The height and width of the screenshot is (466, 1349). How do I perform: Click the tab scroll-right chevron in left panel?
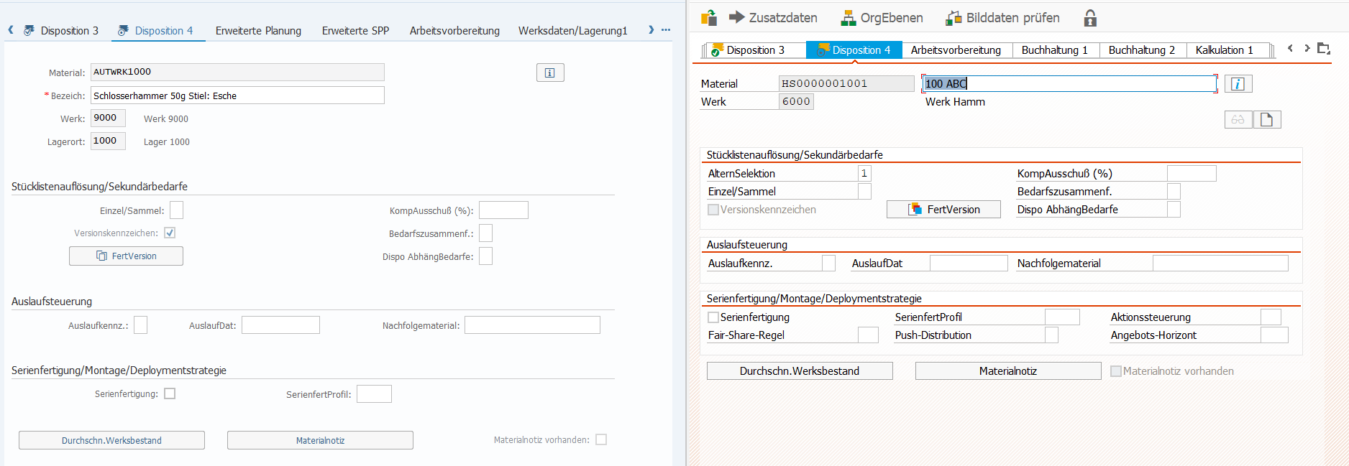(651, 30)
